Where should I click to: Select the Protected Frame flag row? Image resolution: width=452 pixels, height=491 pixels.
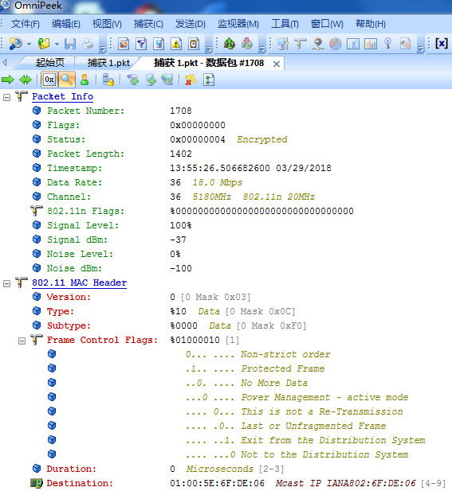[186, 368]
